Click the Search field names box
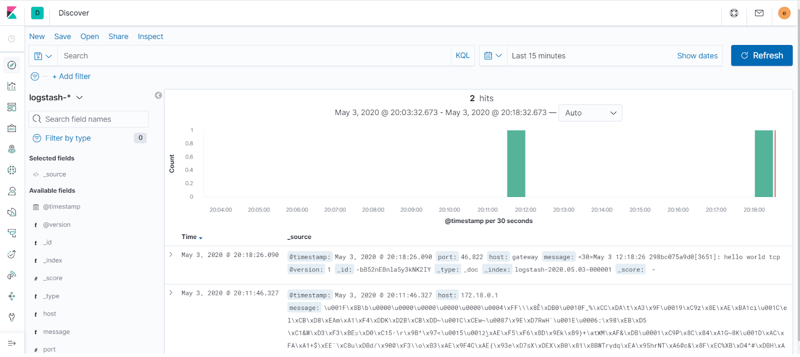The width and height of the screenshot is (800, 357). click(x=89, y=119)
